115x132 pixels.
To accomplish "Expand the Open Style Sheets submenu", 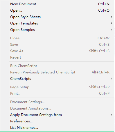I will pos(61,17).
